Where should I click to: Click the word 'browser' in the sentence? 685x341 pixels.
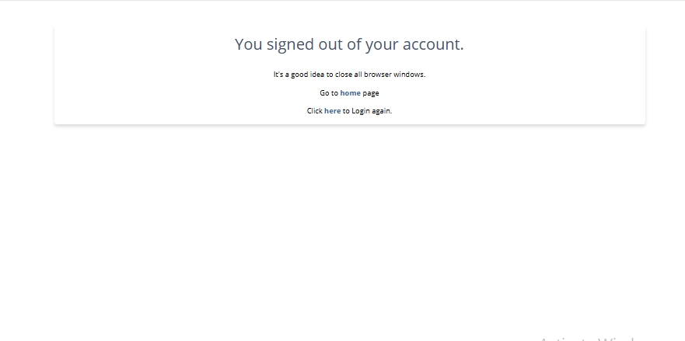378,75
